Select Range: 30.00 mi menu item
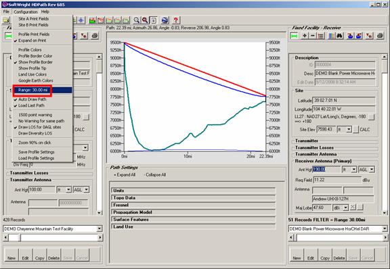 pyautogui.click(x=42, y=90)
